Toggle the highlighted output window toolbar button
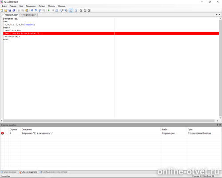The image size is (222, 178). coord(71,10)
